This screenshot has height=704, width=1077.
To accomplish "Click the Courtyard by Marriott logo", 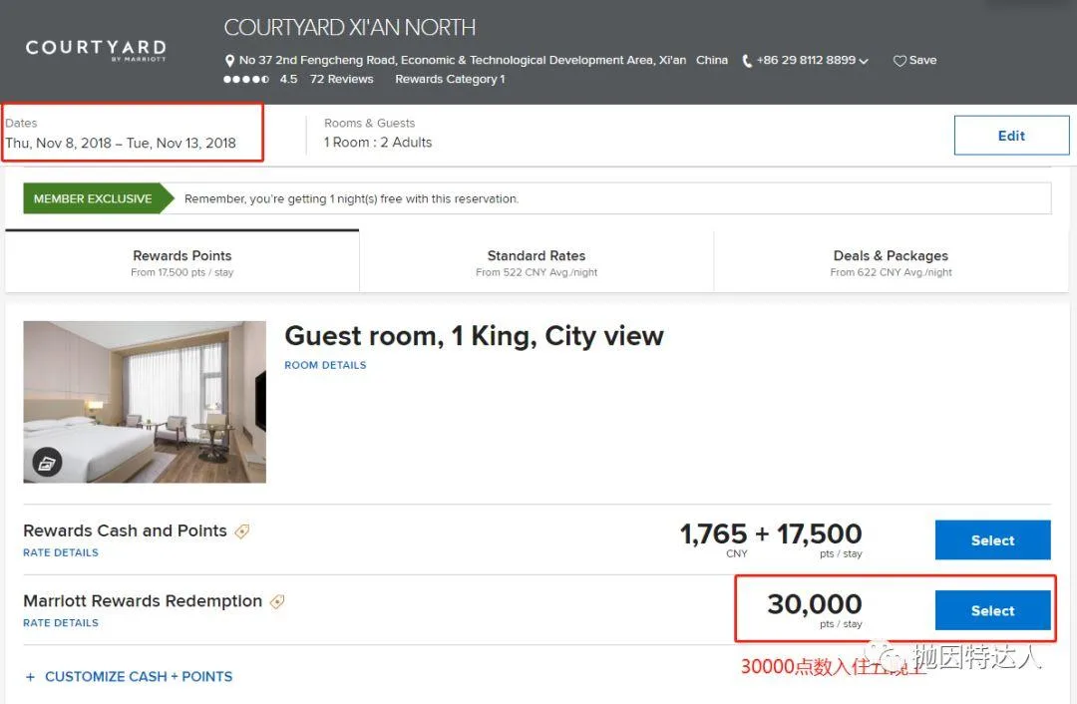I will point(96,49).
